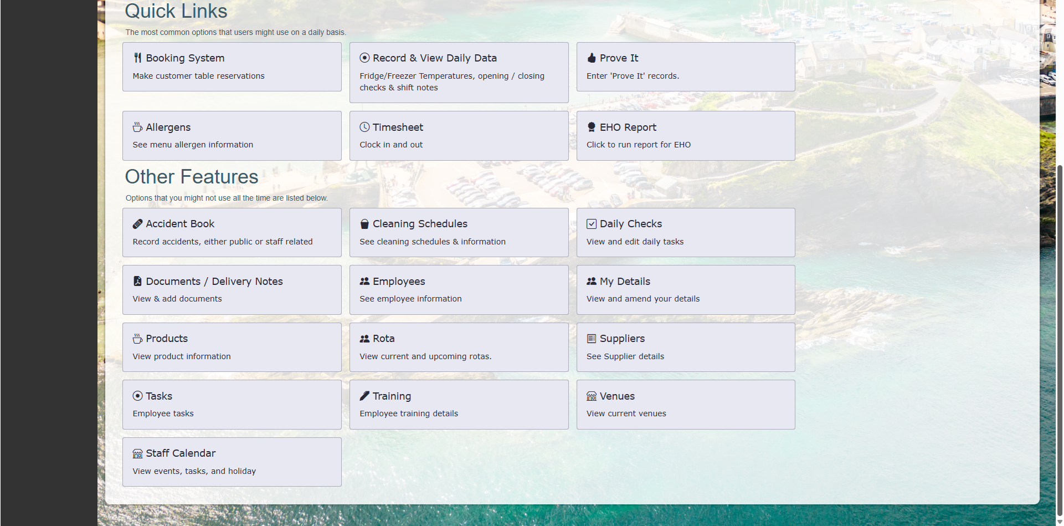
Task: Click the thumbs-up Prove It icon
Action: (x=592, y=58)
